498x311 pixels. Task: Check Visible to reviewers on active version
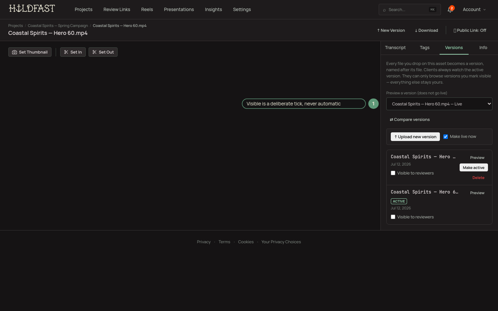pos(393,217)
